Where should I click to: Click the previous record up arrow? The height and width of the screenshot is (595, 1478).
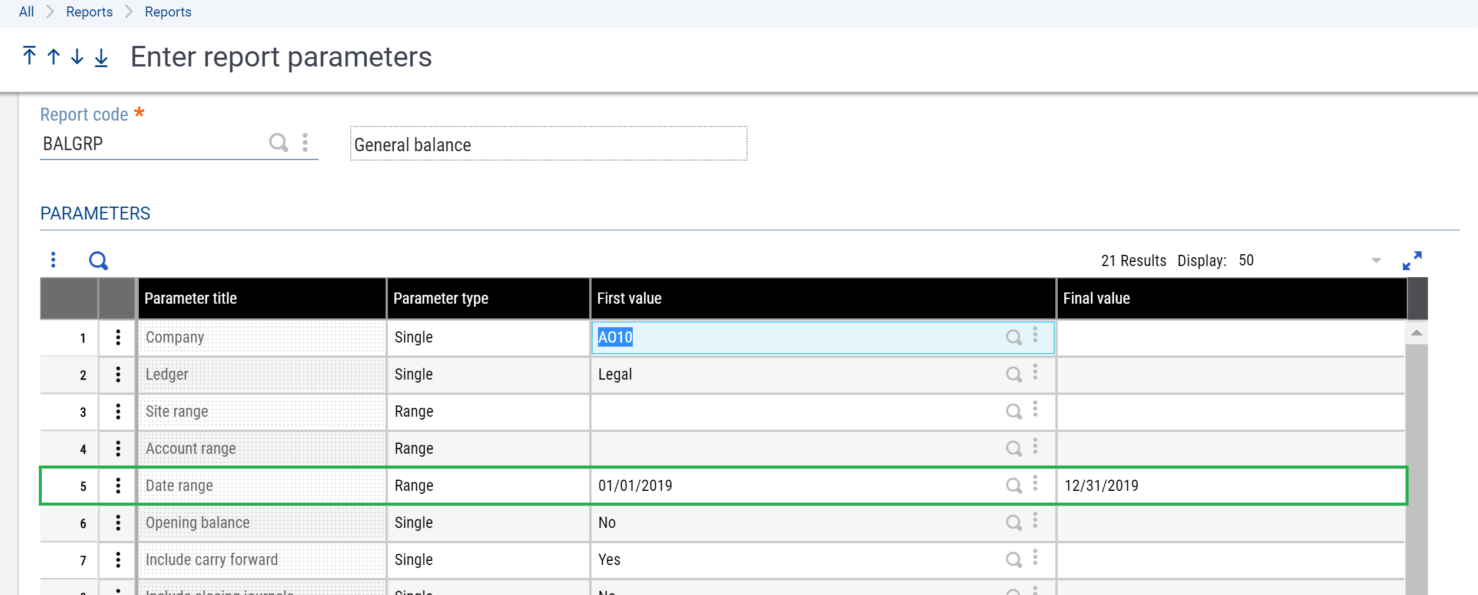coord(54,56)
